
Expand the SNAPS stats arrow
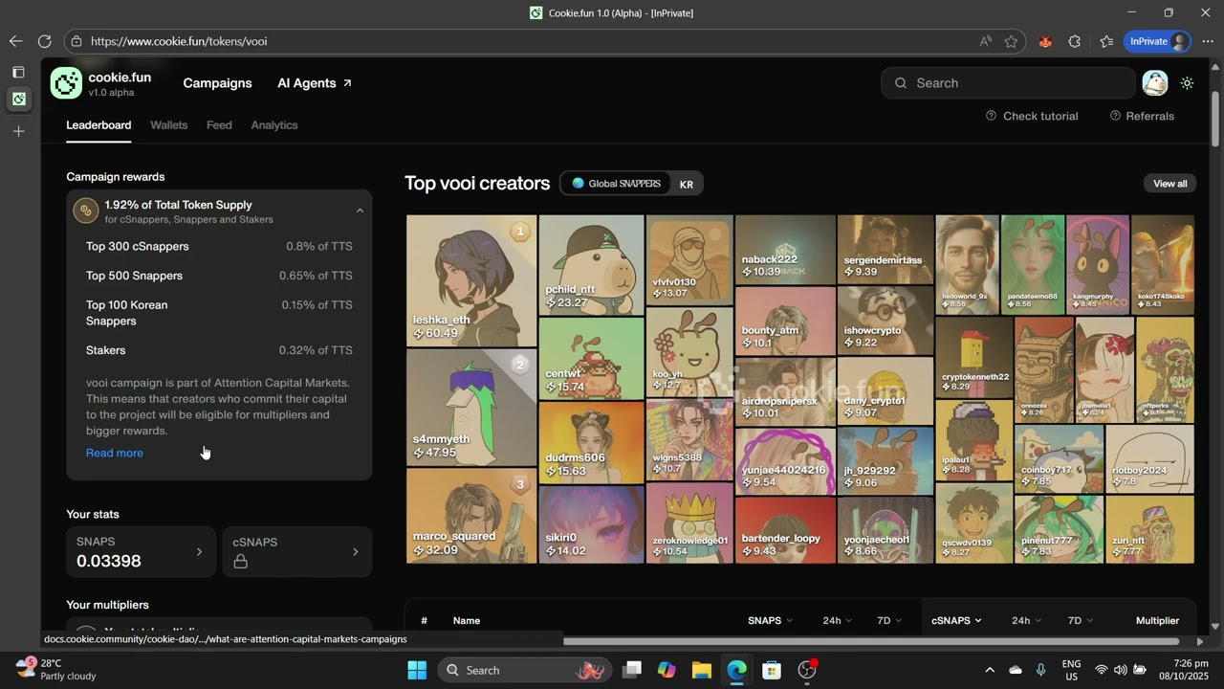(x=199, y=552)
